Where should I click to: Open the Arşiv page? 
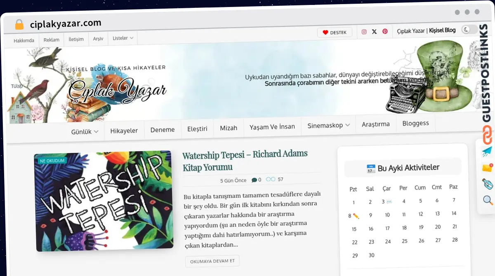98,39
